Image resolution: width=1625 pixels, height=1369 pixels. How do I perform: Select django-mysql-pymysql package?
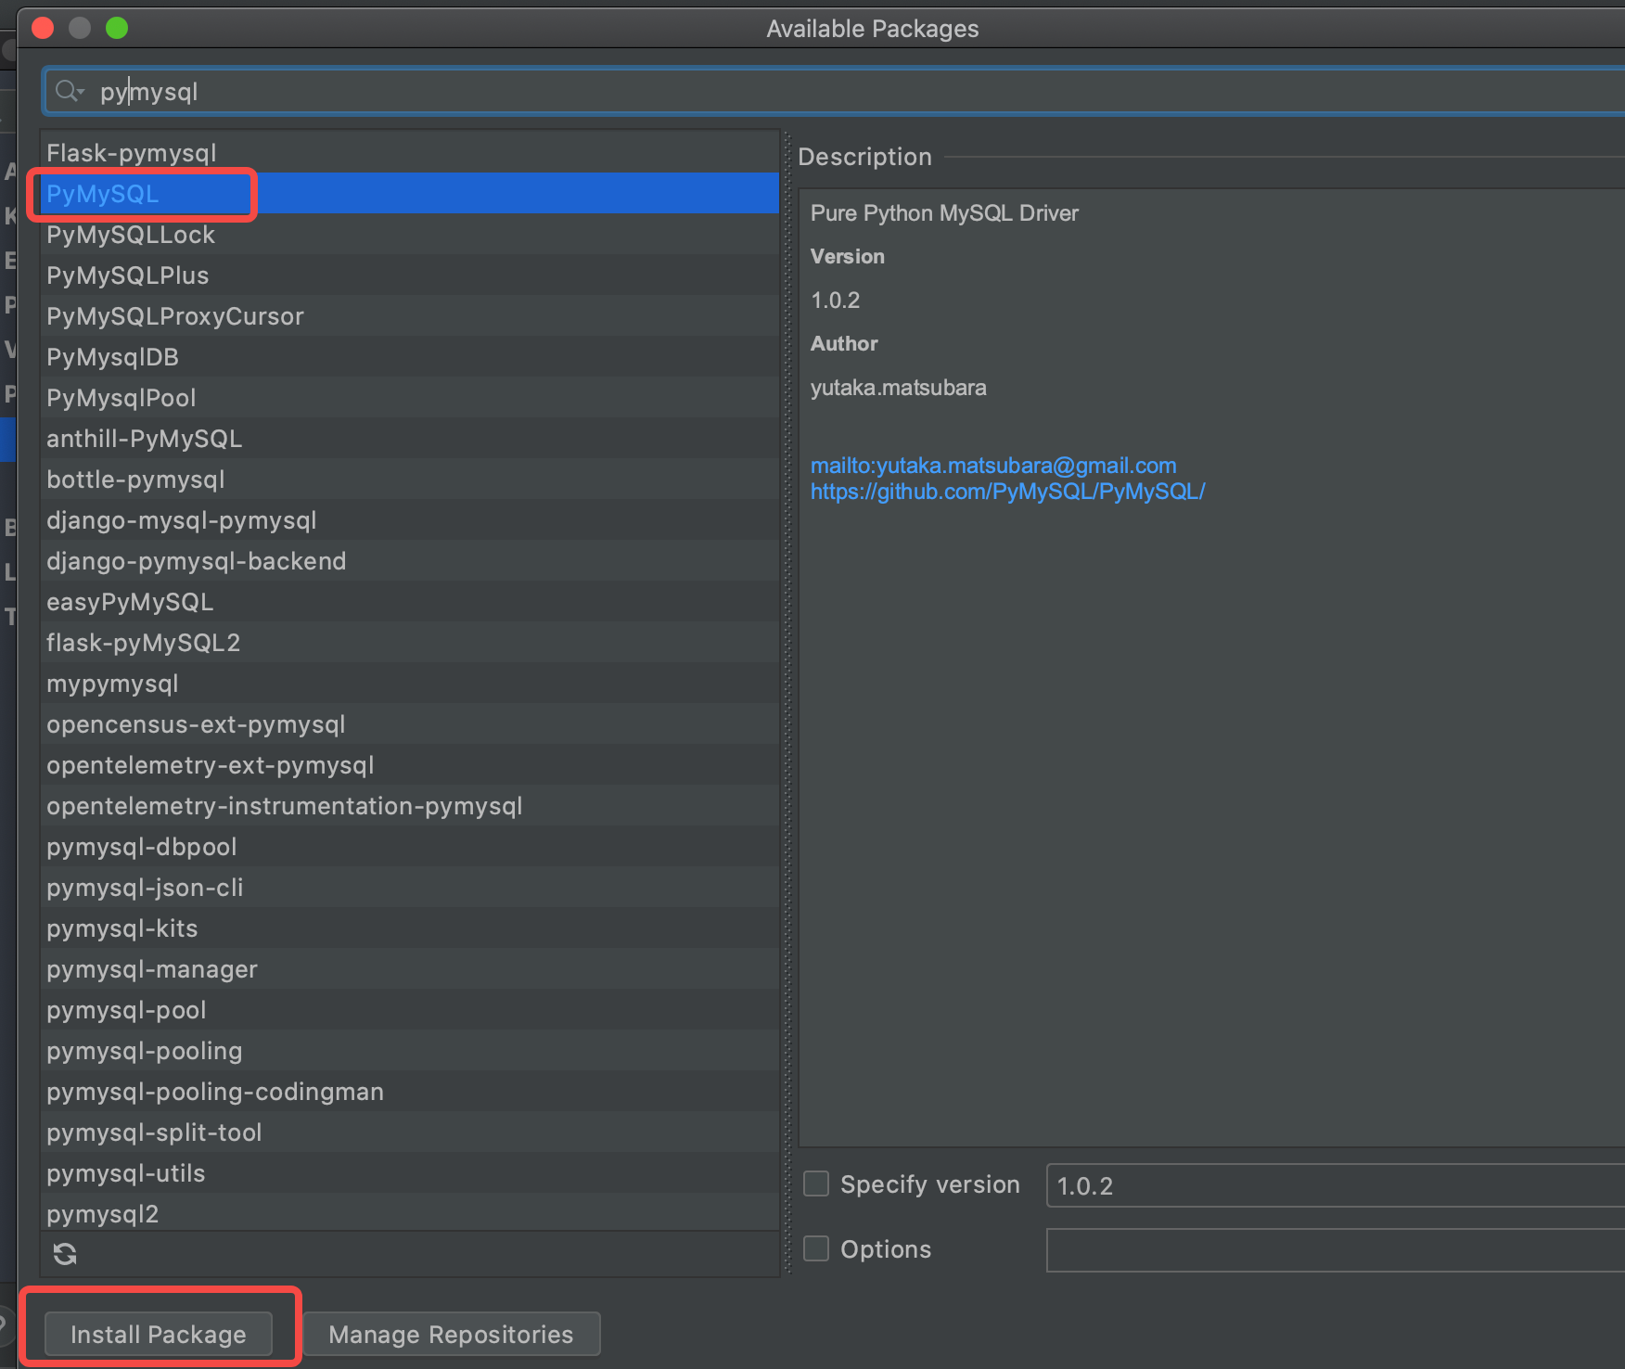[410, 519]
